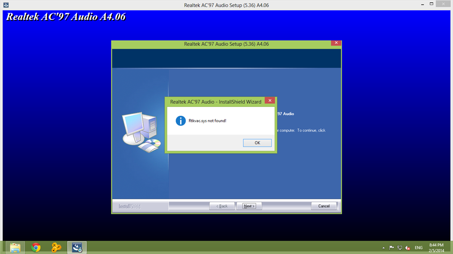The width and height of the screenshot is (453, 254).
Task: Click the Back button in setup wizard
Action: point(222,206)
